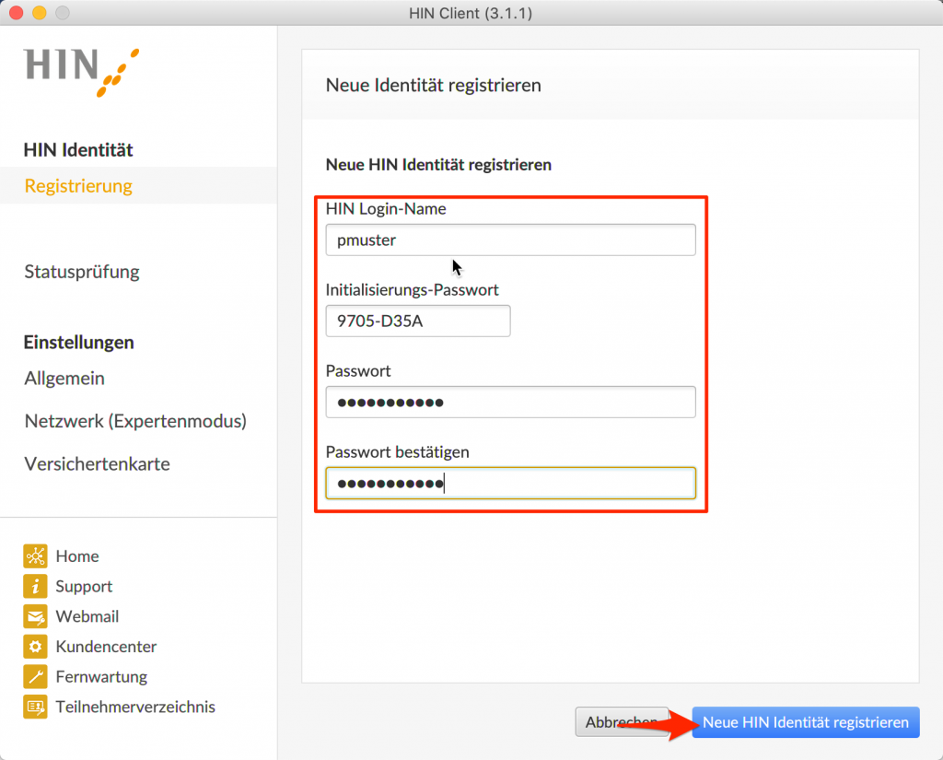This screenshot has width=943, height=760.
Task: Open Statusprüfung in the sidebar
Action: [x=82, y=272]
